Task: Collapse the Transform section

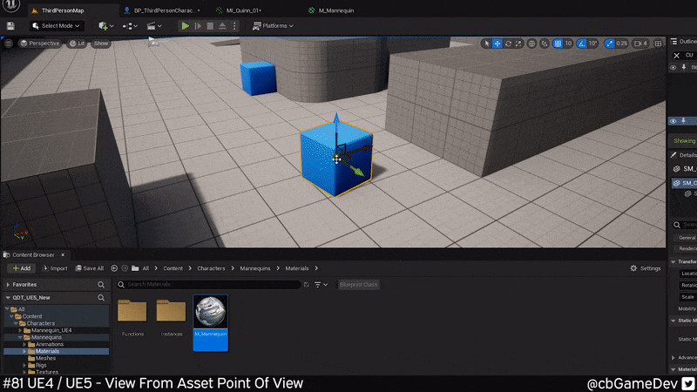Action: pyautogui.click(x=673, y=262)
